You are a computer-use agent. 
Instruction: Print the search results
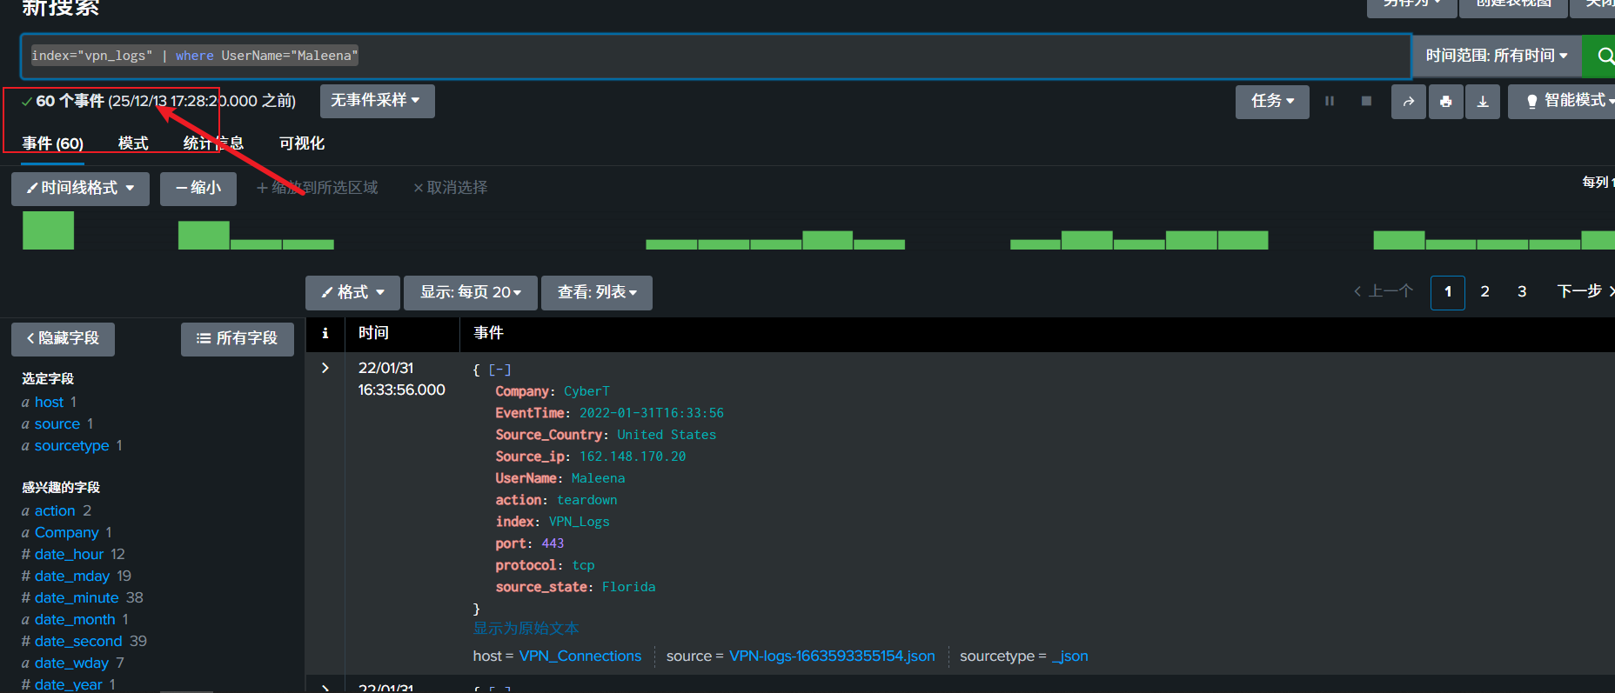click(1445, 102)
